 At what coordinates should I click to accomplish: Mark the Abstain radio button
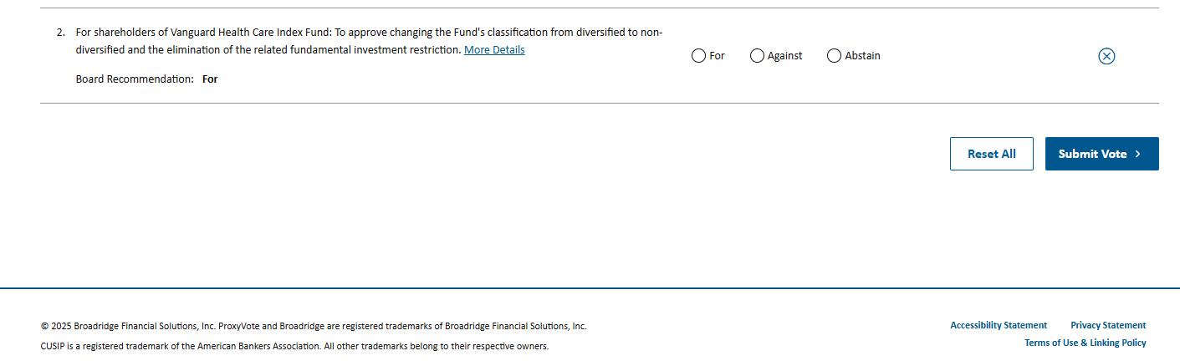coord(834,56)
